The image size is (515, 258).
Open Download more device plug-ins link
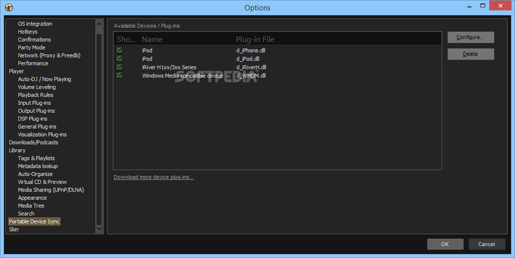[x=154, y=177]
